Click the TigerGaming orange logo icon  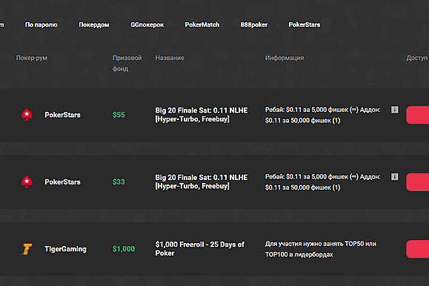click(27, 249)
